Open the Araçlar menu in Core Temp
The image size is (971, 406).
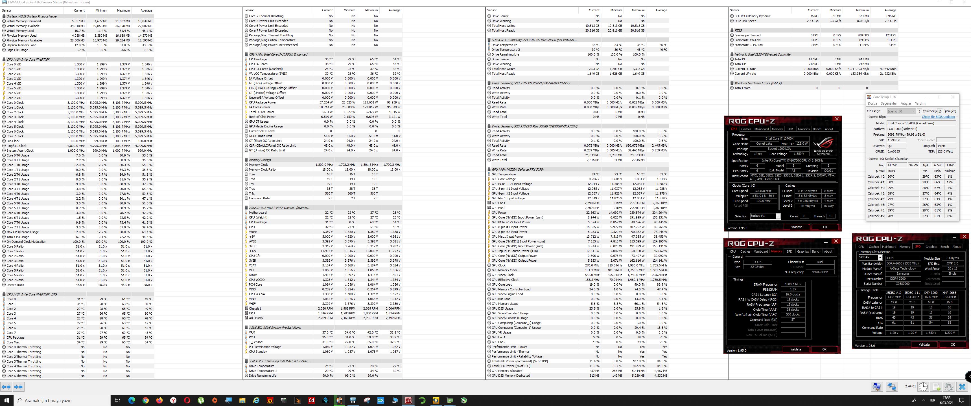(906, 103)
